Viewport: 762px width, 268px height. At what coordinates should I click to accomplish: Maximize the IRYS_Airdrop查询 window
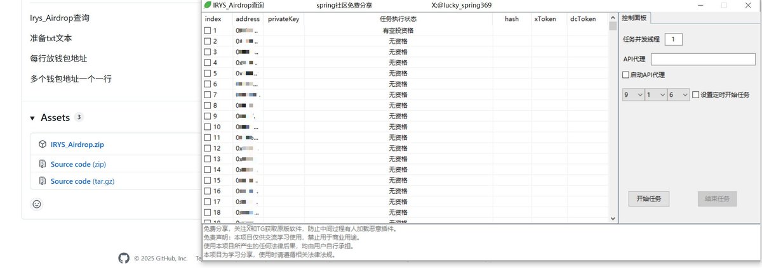pos(724,4)
